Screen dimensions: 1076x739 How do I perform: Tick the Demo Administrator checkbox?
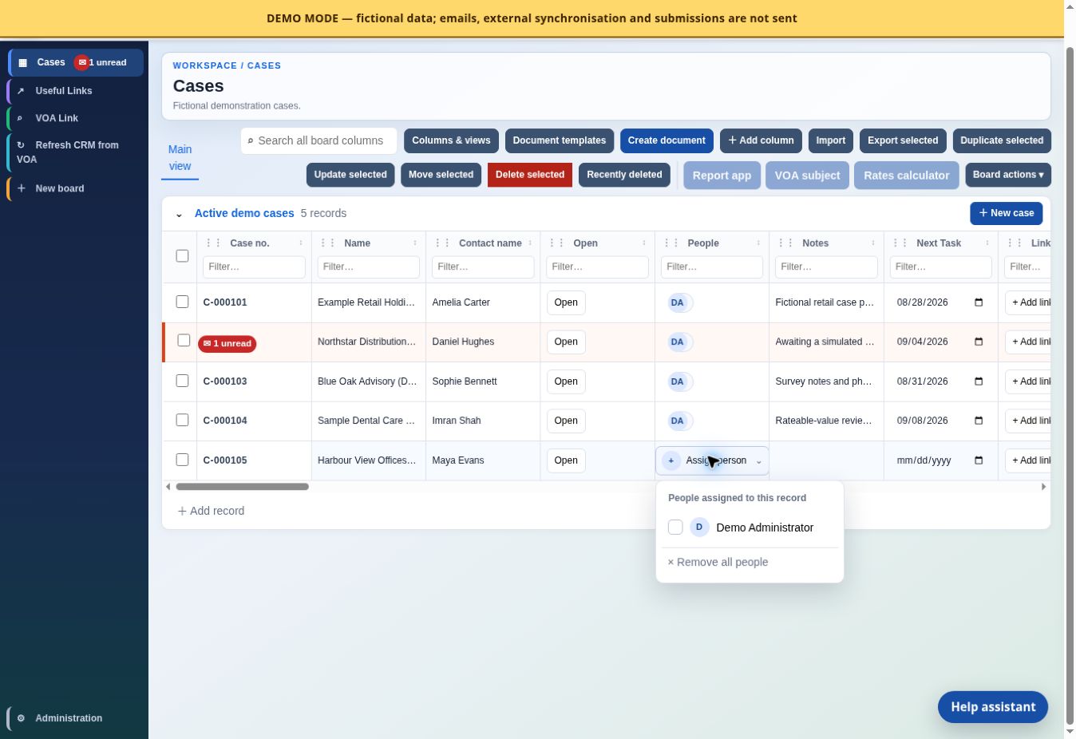tap(675, 528)
